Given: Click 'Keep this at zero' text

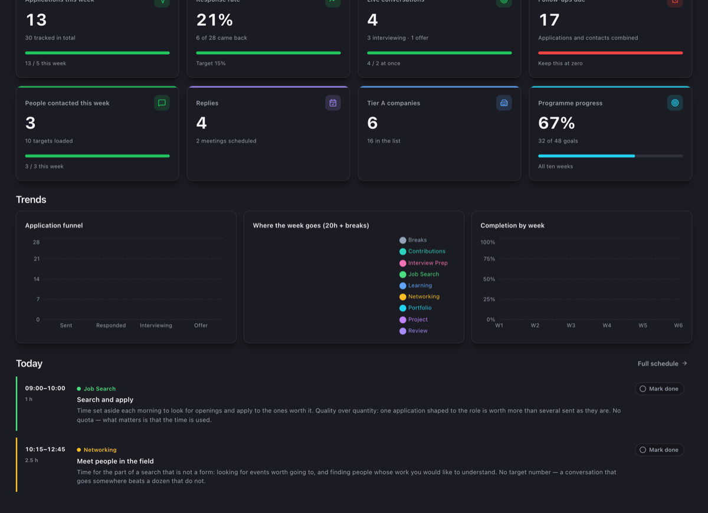Looking at the screenshot, I should point(560,63).
